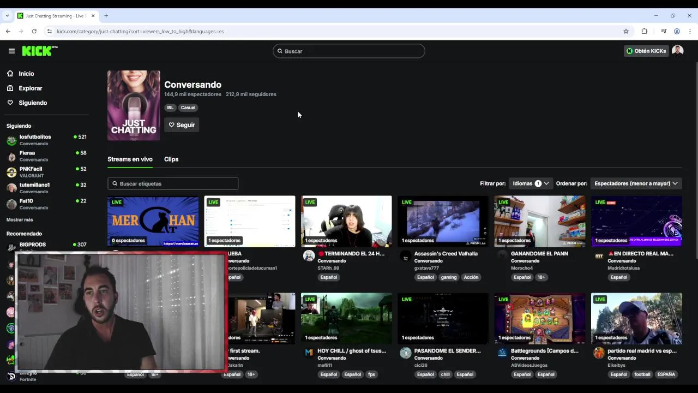The height and width of the screenshot is (393, 698).
Task: Bookmark this page with star icon
Action: pos(626,31)
